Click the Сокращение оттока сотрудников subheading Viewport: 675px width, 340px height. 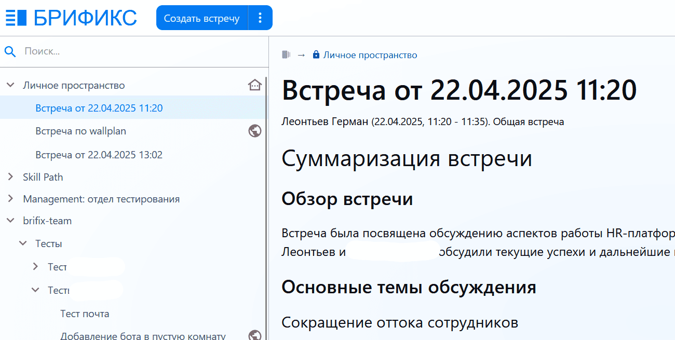[x=400, y=323]
